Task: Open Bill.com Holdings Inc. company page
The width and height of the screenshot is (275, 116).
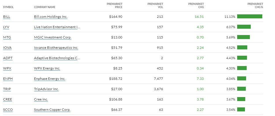Action: [51, 17]
